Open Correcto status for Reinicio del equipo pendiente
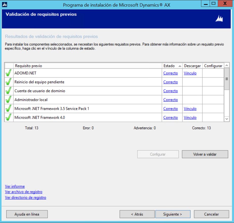 [170, 82]
